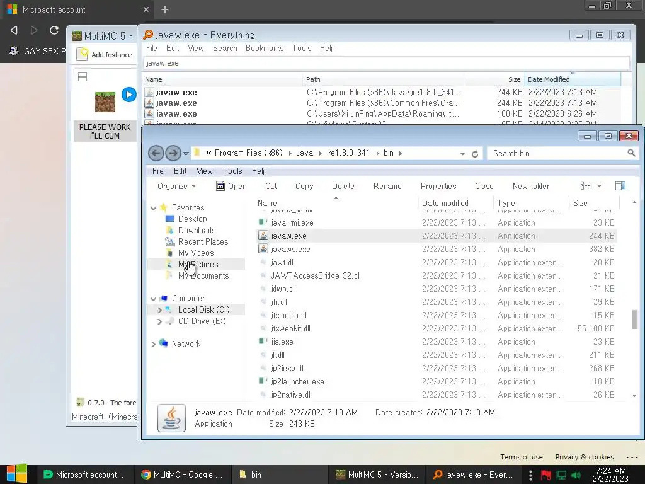Click the Forward arrow in the bin explorer window
The image size is (645, 484).
tap(173, 154)
